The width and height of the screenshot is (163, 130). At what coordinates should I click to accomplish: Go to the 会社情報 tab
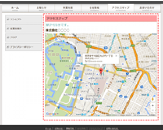94,8
